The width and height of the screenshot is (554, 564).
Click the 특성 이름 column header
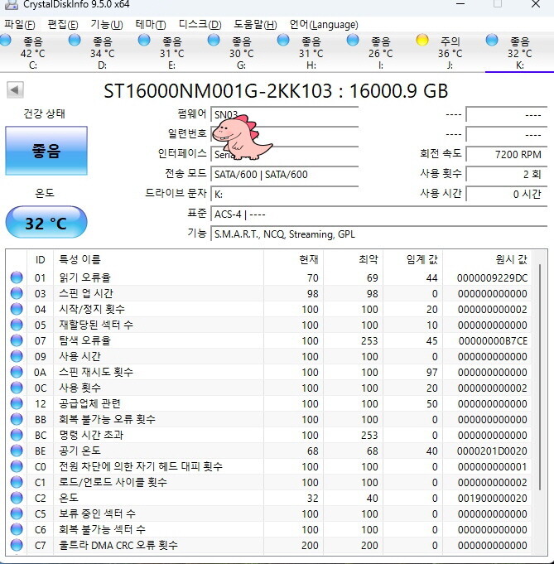tap(159, 260)
